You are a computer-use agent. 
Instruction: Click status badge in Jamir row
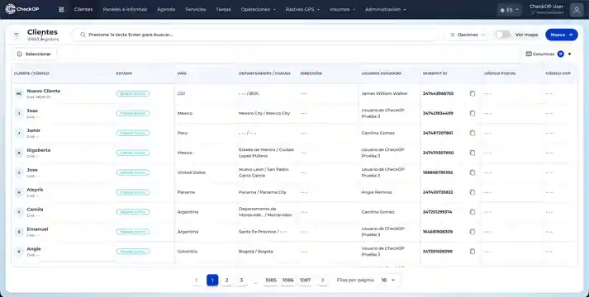pos(133,133)
